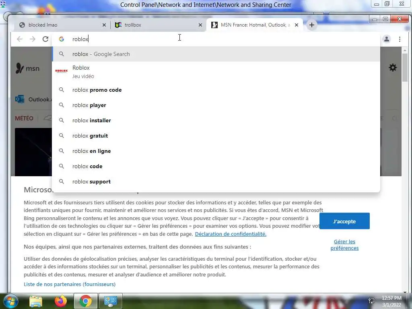Switch to the trollbox tab
This screenshot has width=412, height=309.
click(158, 25)
